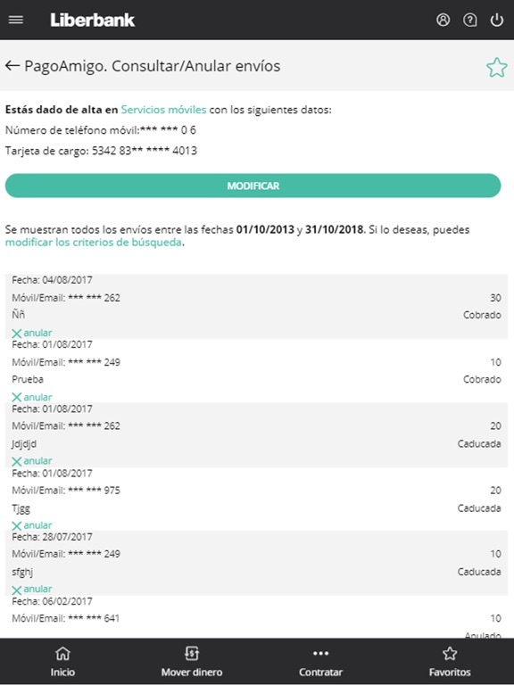Open the hamburger menu icon
Image resolution: width=514 pixels, height=685 pixels.
(x=16, y=20)
